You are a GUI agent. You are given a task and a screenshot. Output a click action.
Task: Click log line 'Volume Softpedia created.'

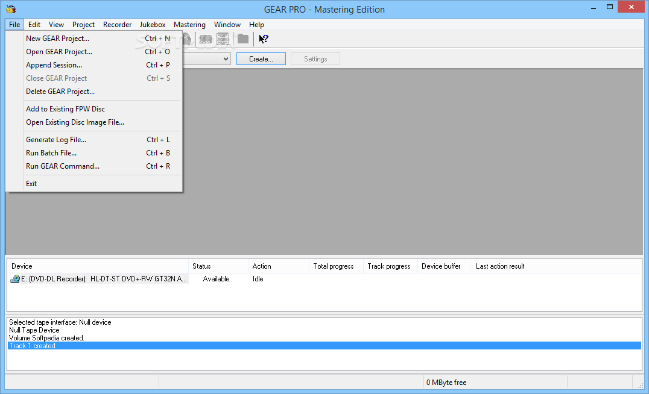(x=46, y=338)
